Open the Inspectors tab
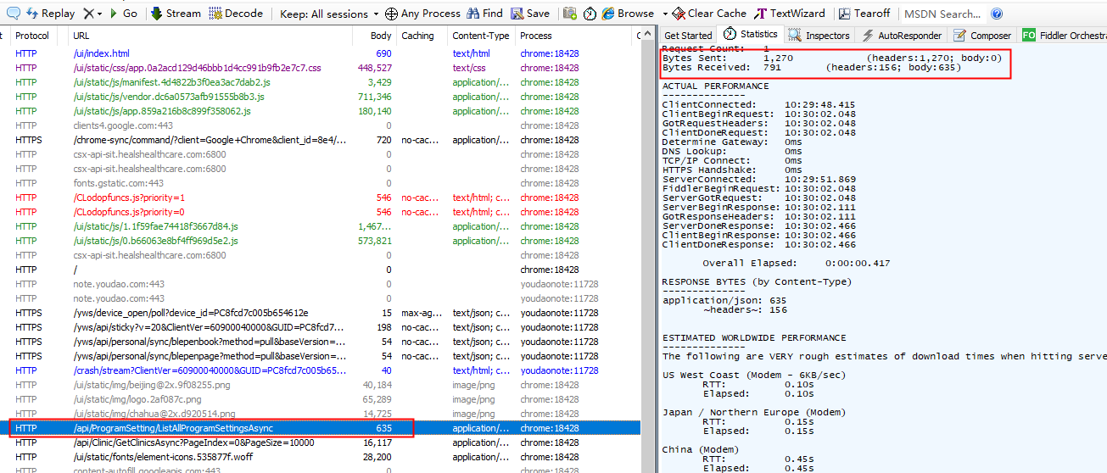This screenshot has width=1107, height=473. tap(819, 36)
